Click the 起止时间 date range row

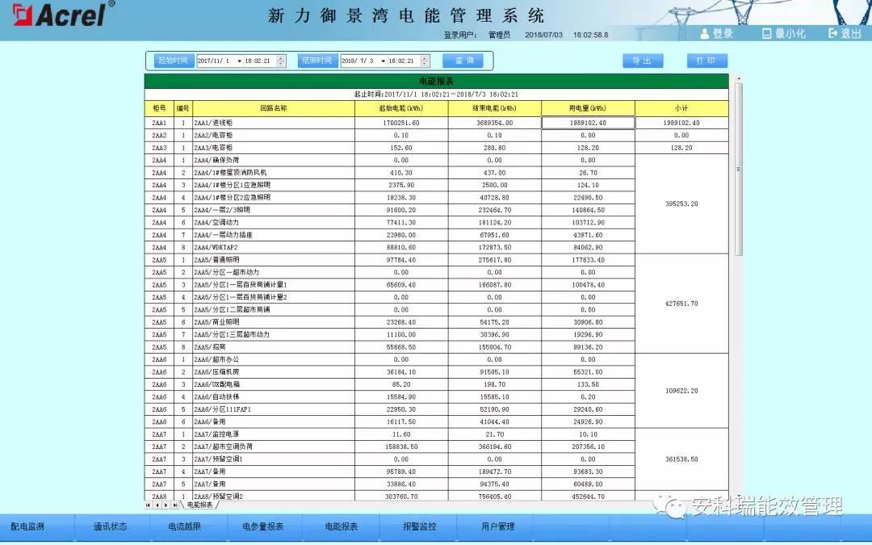point(437,94)
